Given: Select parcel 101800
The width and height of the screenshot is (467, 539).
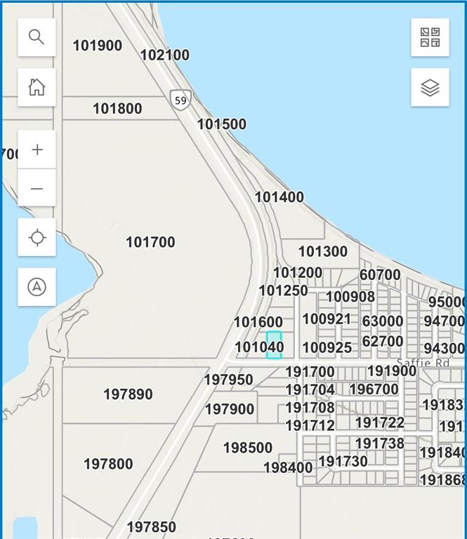Looking at the screenshot, I should point(117,109).
